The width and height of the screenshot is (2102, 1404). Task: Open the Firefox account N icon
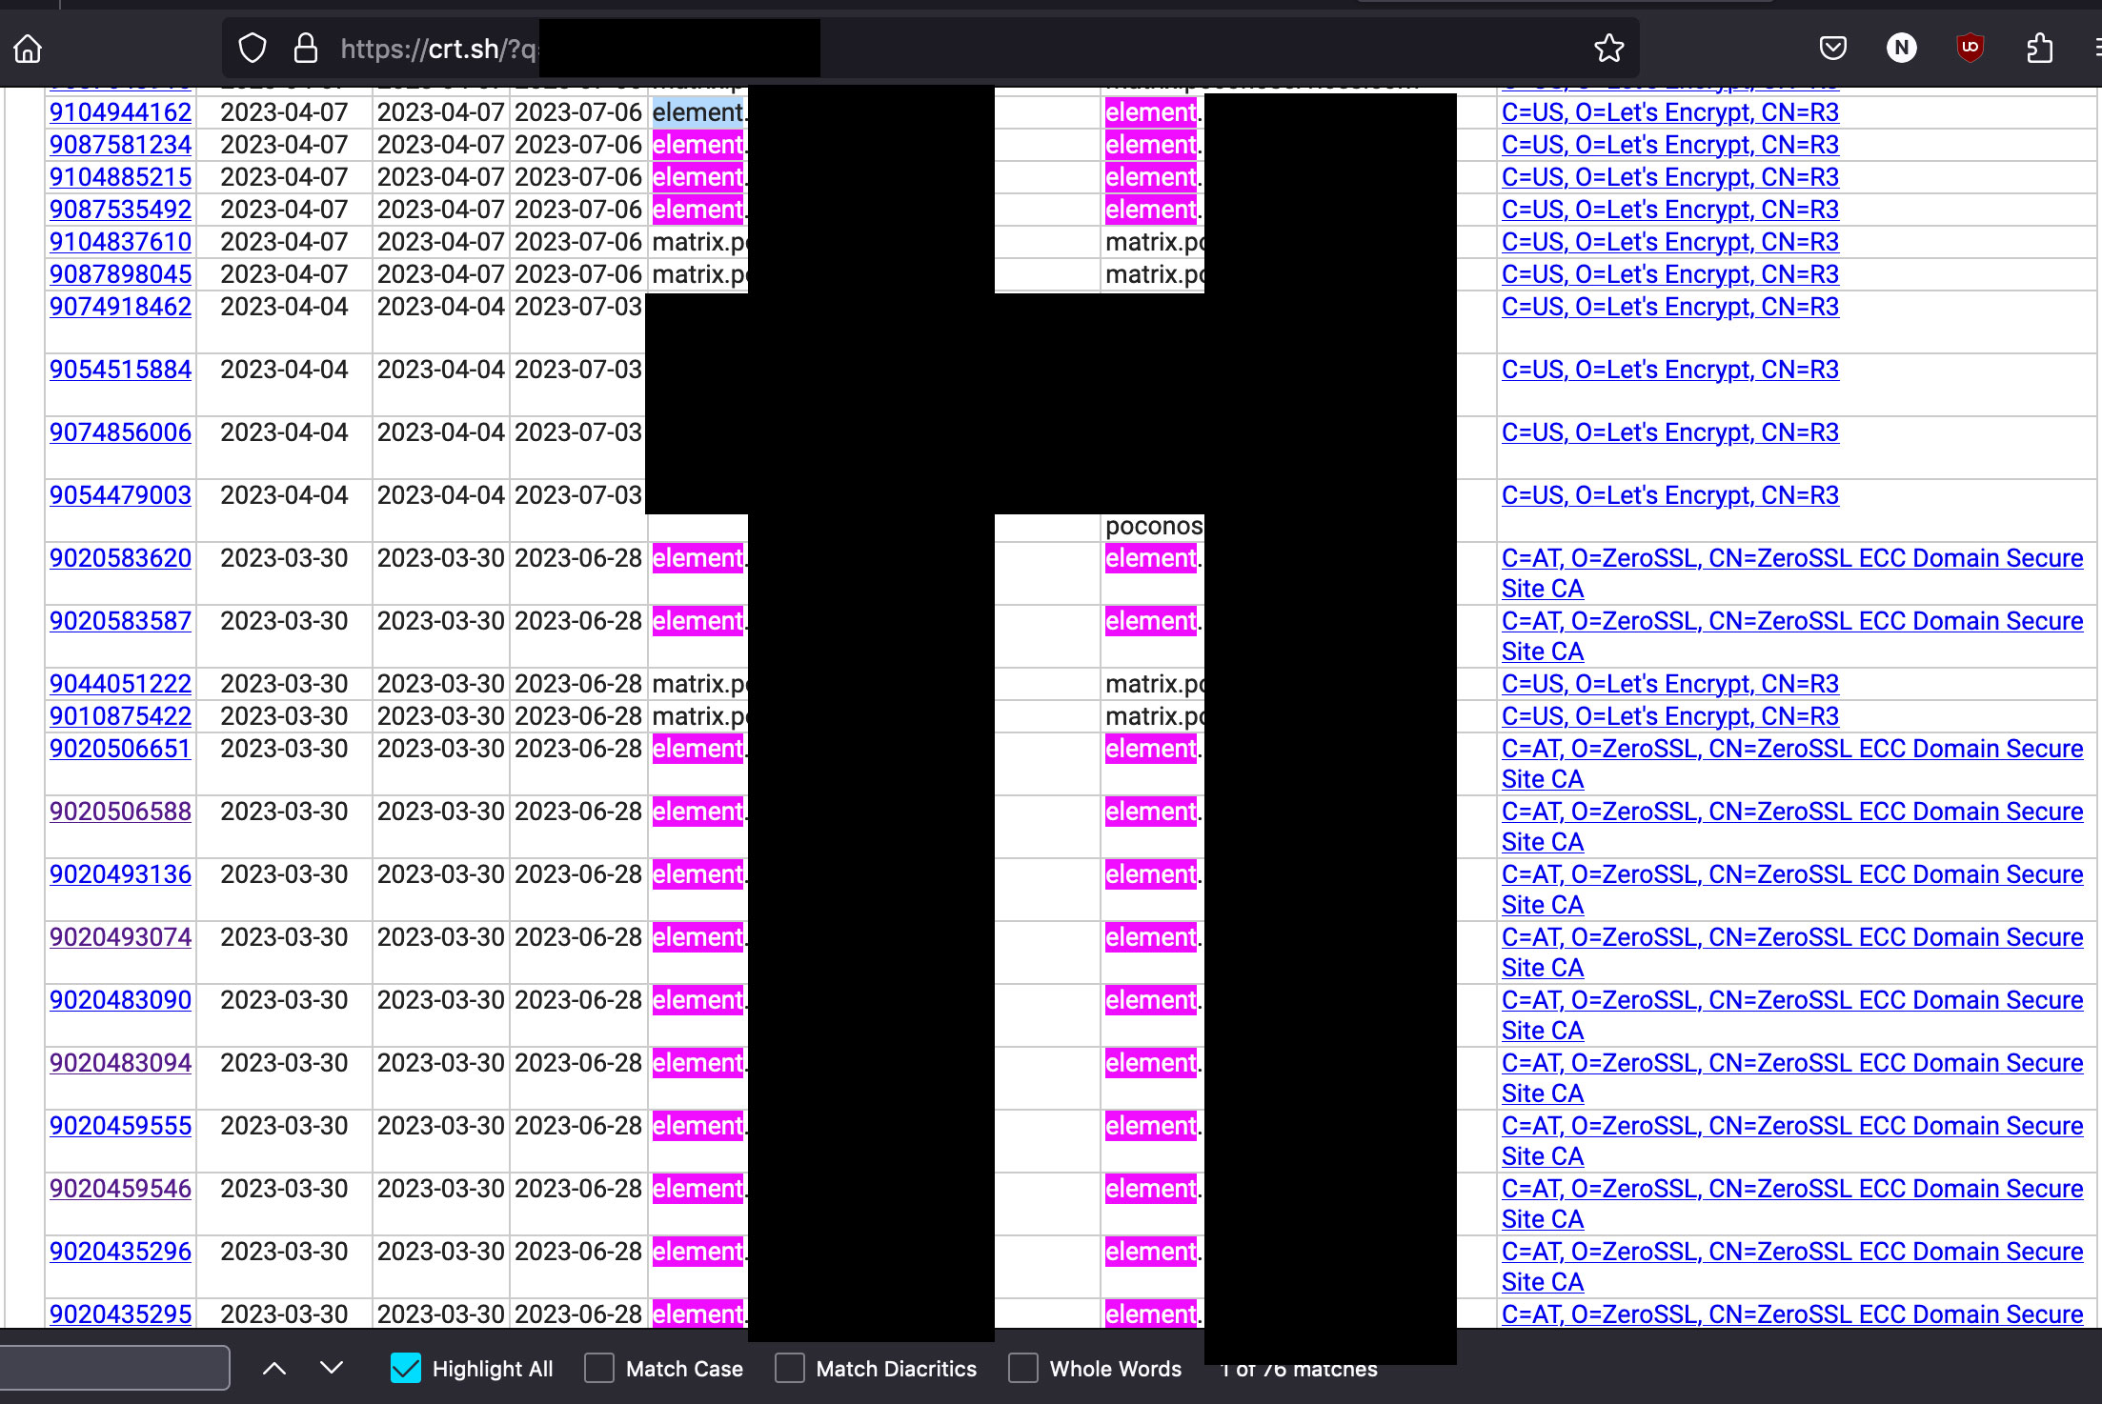[1902, 48]
